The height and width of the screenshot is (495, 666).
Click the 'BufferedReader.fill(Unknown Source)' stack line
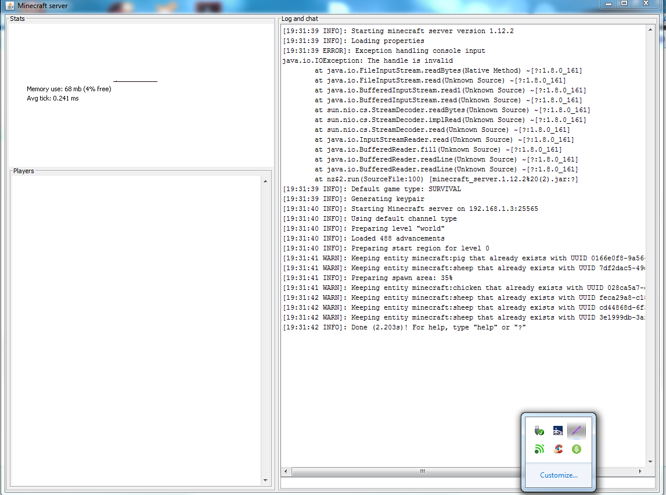coord(438,149)
